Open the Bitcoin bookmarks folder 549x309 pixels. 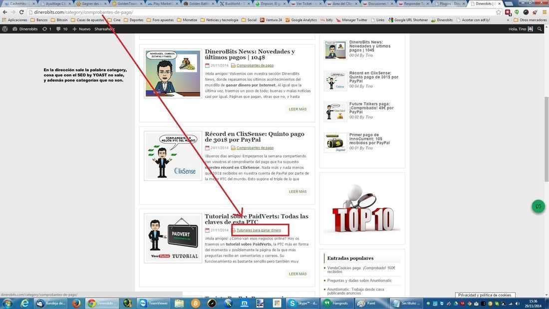(x=59, y=20)
